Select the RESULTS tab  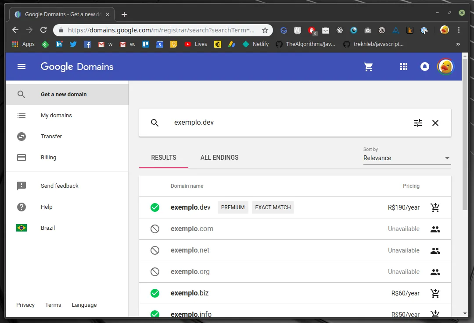click(x=163, y=158)
